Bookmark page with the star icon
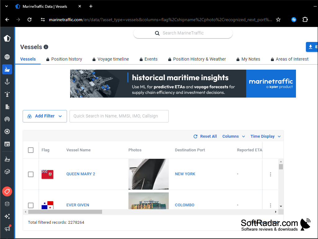 click(x=278, y=20)
